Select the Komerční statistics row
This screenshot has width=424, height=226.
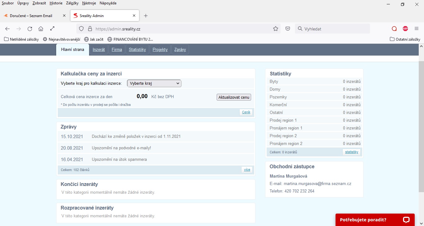tap(315, 105)
